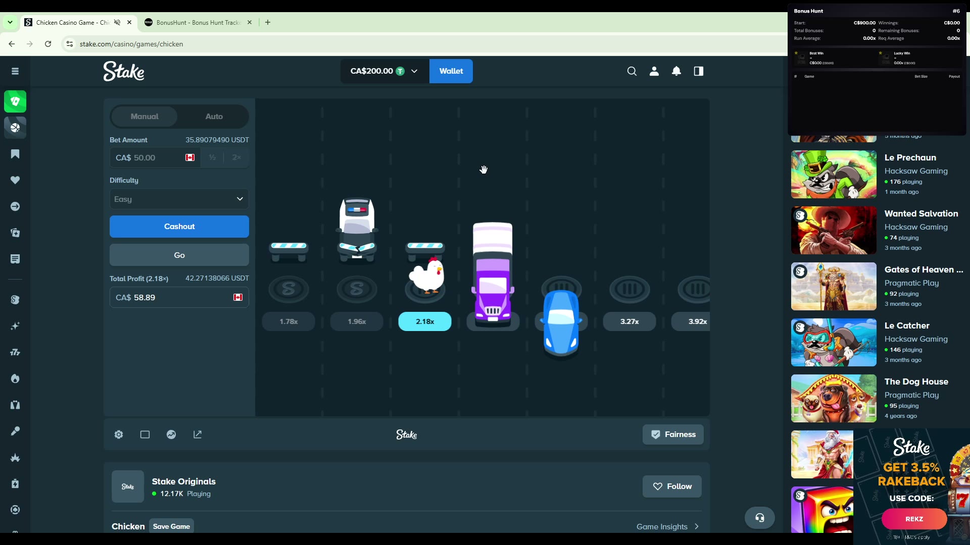This screenshot has width=970, height=545.
Task: Click the flame icon in sidebar
Action: [15, 378]
